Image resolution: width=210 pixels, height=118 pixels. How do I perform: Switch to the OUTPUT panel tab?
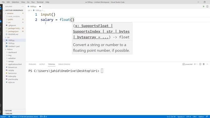click(42, 64)
